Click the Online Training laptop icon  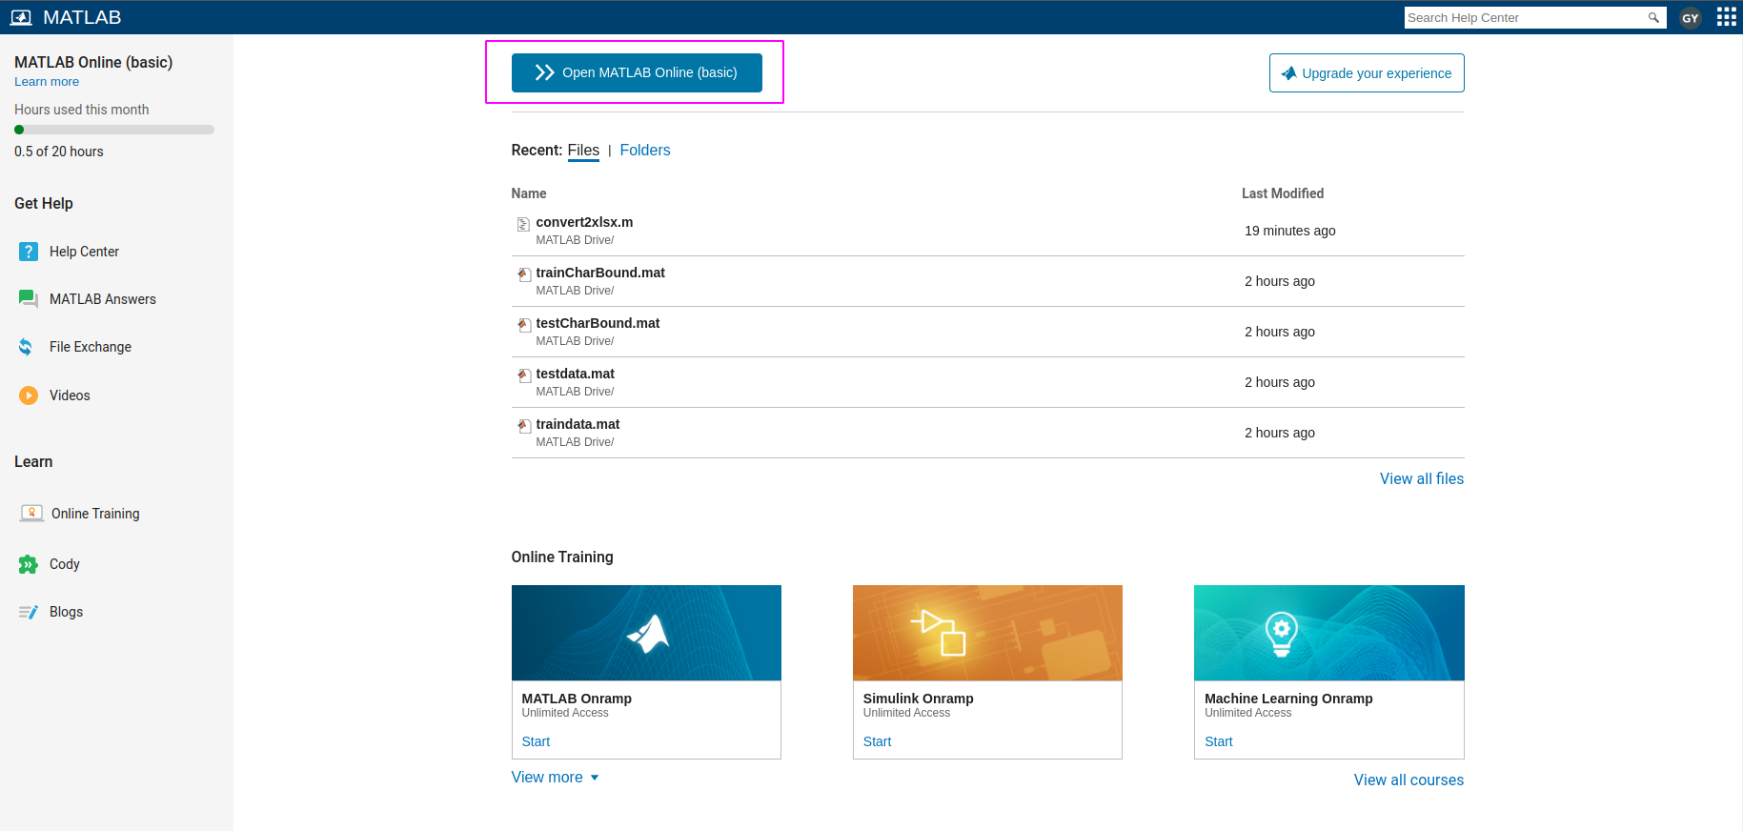pyautogui.click(x=31, y=514)
